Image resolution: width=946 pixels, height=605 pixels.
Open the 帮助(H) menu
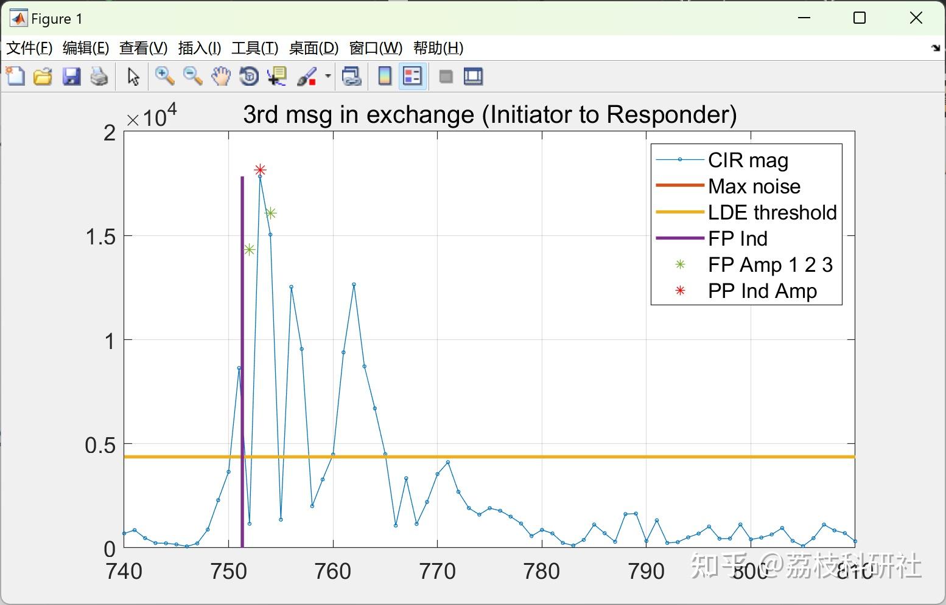(438, 48)
